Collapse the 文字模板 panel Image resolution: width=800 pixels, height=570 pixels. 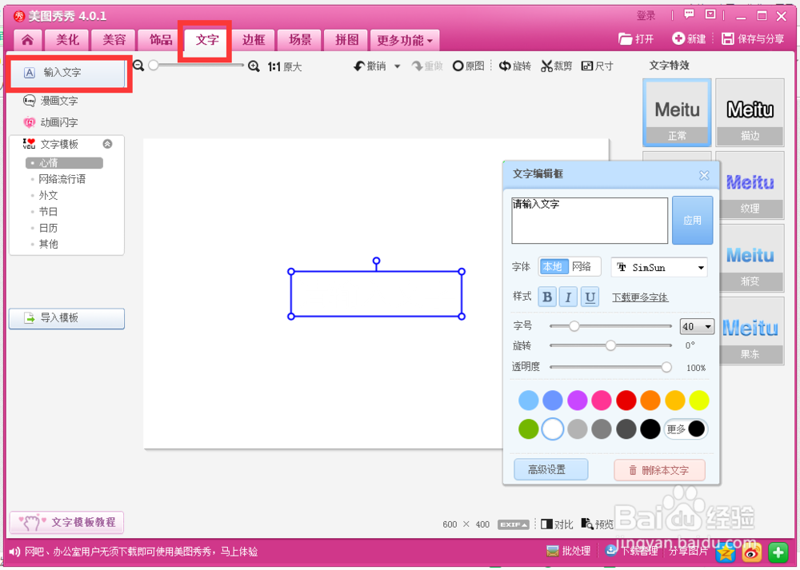pos(107,144)
